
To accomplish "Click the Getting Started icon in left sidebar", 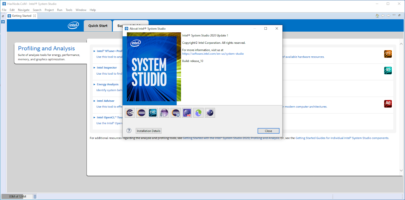I will 3,22.
